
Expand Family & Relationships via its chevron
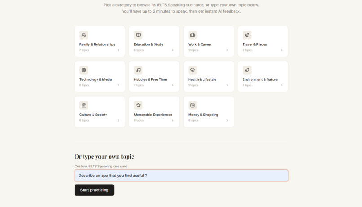(119, 50)
